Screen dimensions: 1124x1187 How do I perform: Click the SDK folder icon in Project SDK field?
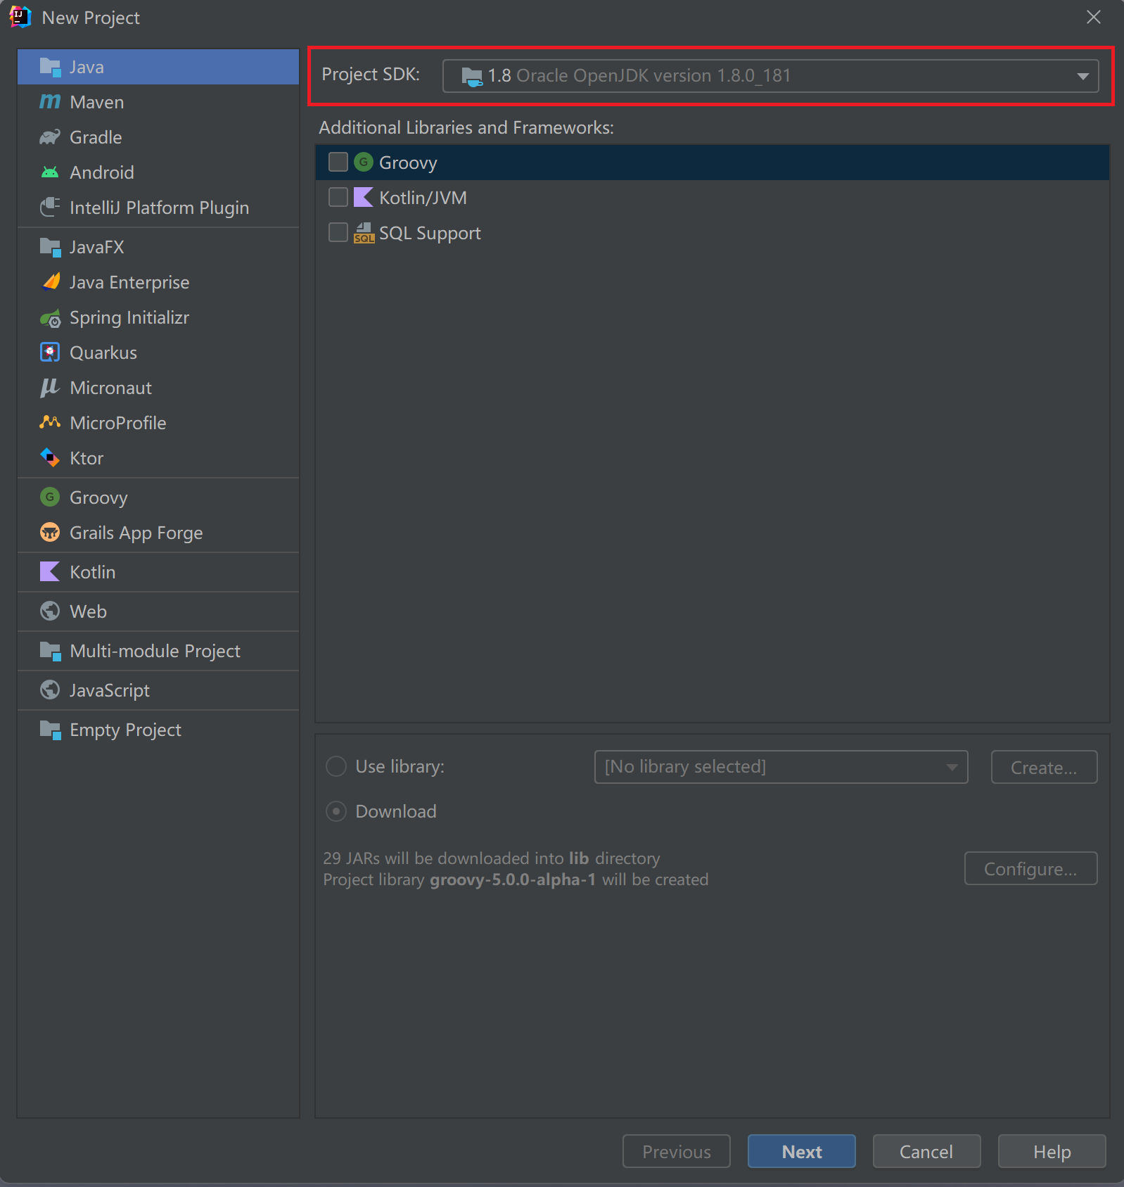point(472,76)
